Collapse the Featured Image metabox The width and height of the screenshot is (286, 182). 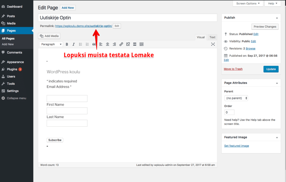tap(277, 137)
